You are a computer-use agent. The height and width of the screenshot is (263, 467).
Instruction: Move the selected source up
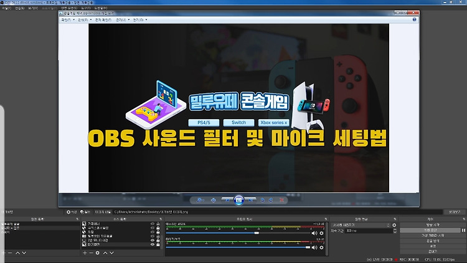click(x=105, y=253)
